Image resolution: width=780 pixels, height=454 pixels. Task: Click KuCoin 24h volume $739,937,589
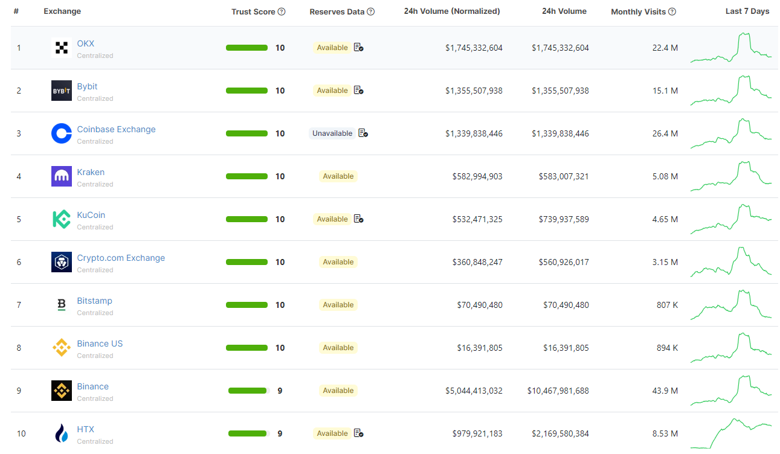(x=564, y=219)
